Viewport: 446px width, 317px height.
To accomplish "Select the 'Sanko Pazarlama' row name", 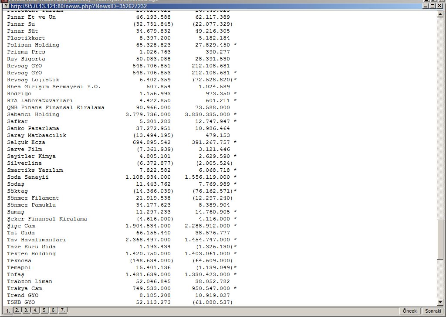I will pos(33,128).
